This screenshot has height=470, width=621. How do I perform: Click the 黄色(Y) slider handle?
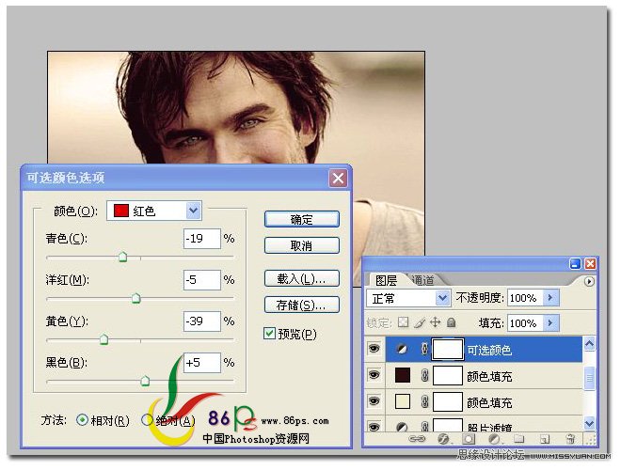pos(103,339)
